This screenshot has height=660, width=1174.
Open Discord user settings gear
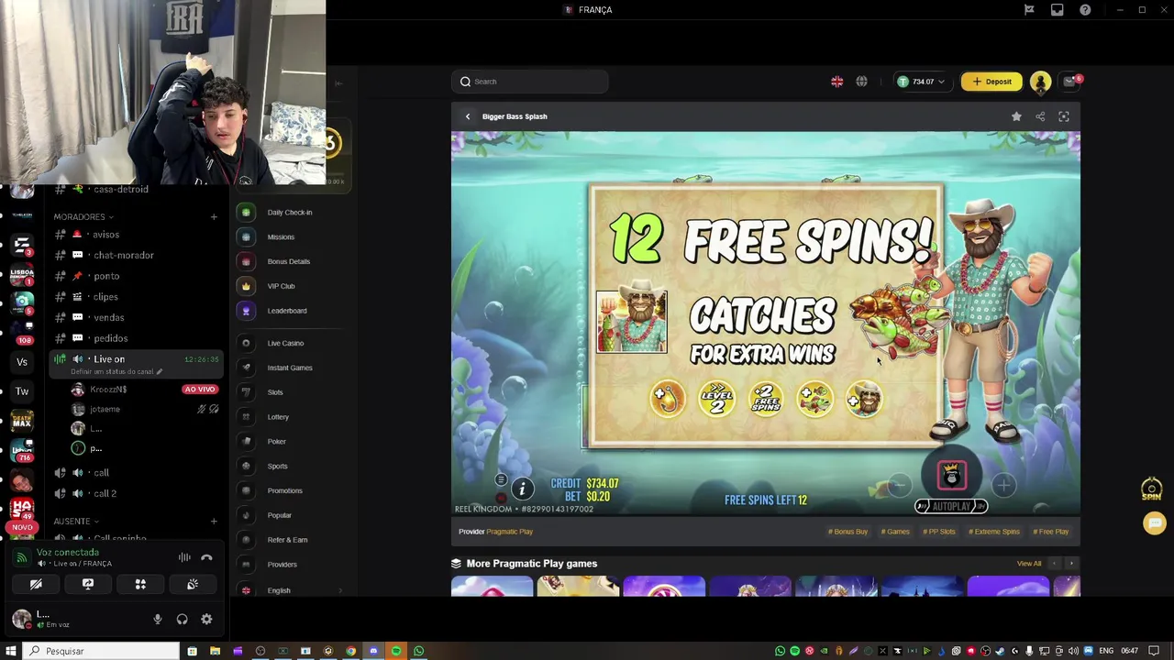coord(206,620)
